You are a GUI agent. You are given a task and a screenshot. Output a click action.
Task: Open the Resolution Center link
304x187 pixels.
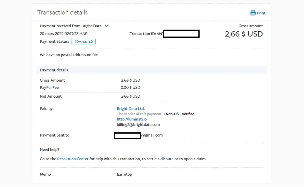point(73,159)
